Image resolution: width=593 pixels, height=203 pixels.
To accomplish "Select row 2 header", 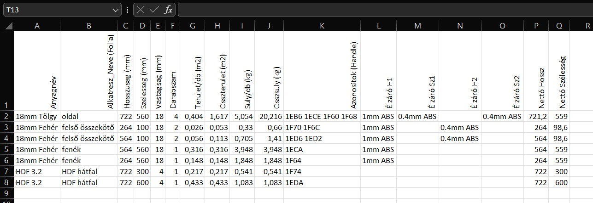I will pyautogui.click(x=7, y=116).
